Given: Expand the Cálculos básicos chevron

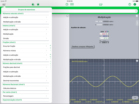Looking at the screenshot, I should (46, 88).
